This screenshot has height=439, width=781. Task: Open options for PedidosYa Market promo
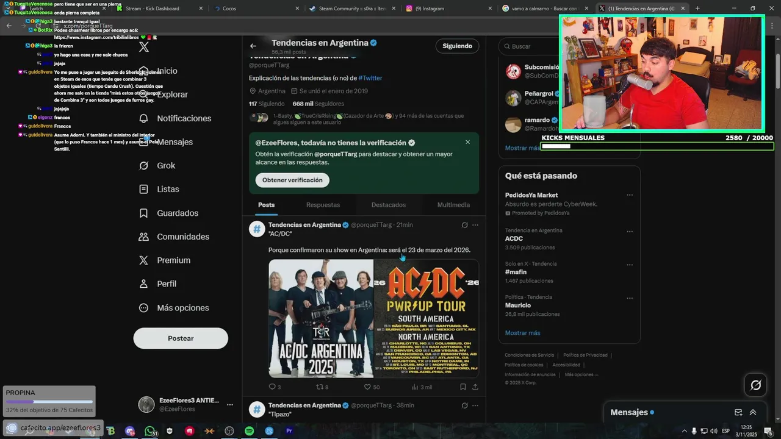pyautogui.click(x=630, y=196)
